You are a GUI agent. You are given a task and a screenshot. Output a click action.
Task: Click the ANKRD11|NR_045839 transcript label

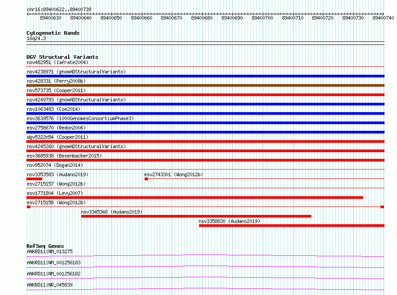pyautogui.click(x=50, y=285)
